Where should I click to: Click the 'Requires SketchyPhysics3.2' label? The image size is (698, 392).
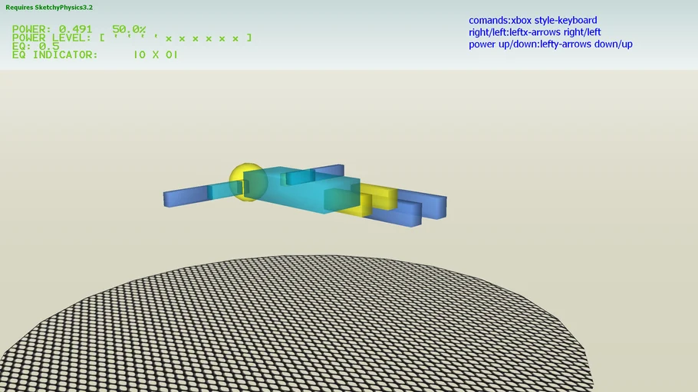49,7
